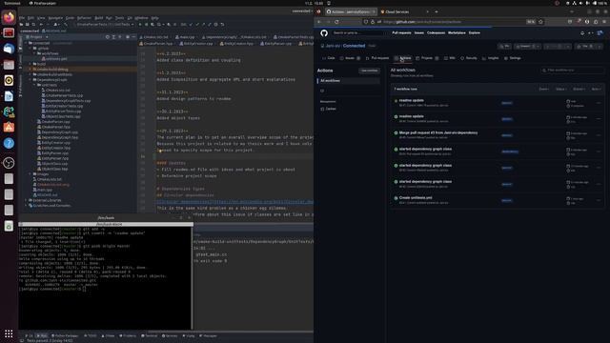Open the Code menu in CLion
The height and width of the screenshot is (343, 610).
pyautogui.click(x=70, y=18)
